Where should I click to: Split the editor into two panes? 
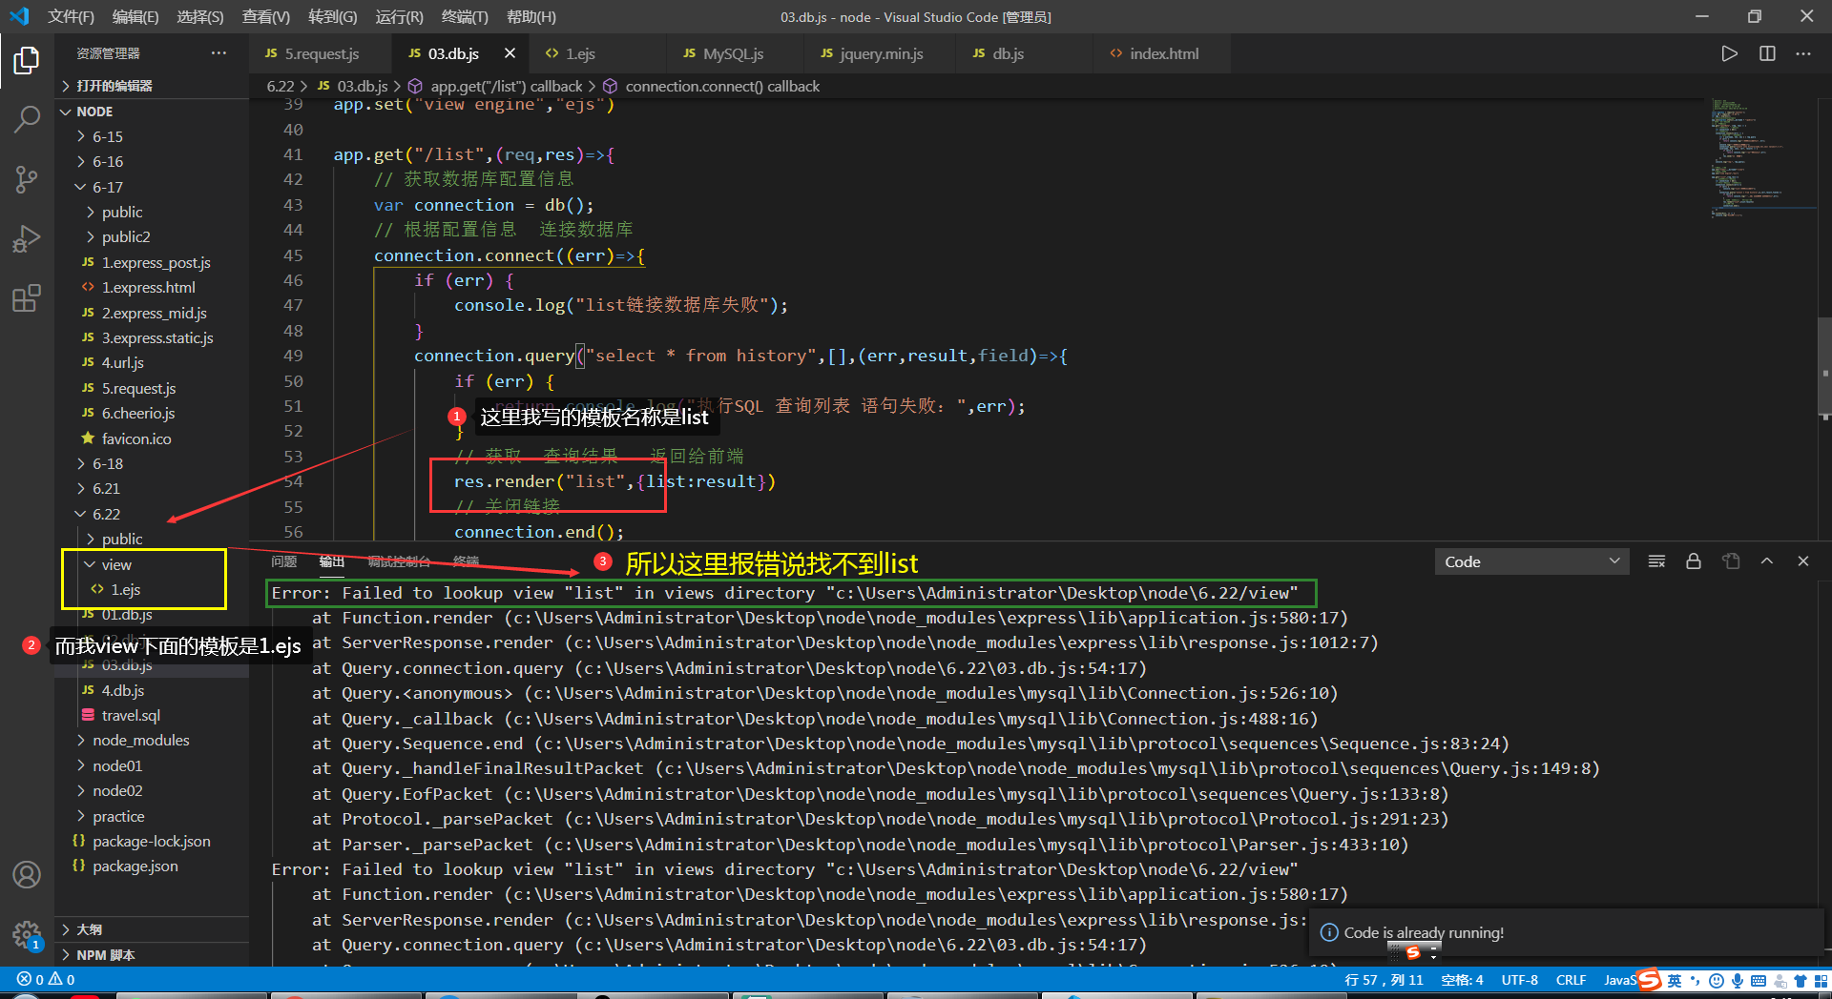click(1767, 53)
